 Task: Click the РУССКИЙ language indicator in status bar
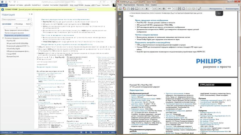point(20,132)
